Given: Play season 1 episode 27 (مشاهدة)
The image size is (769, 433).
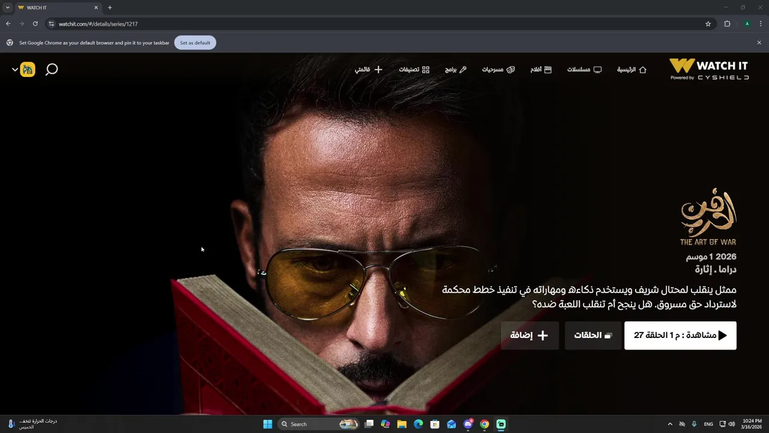Looking at the screenshot, I should (680, 336).
